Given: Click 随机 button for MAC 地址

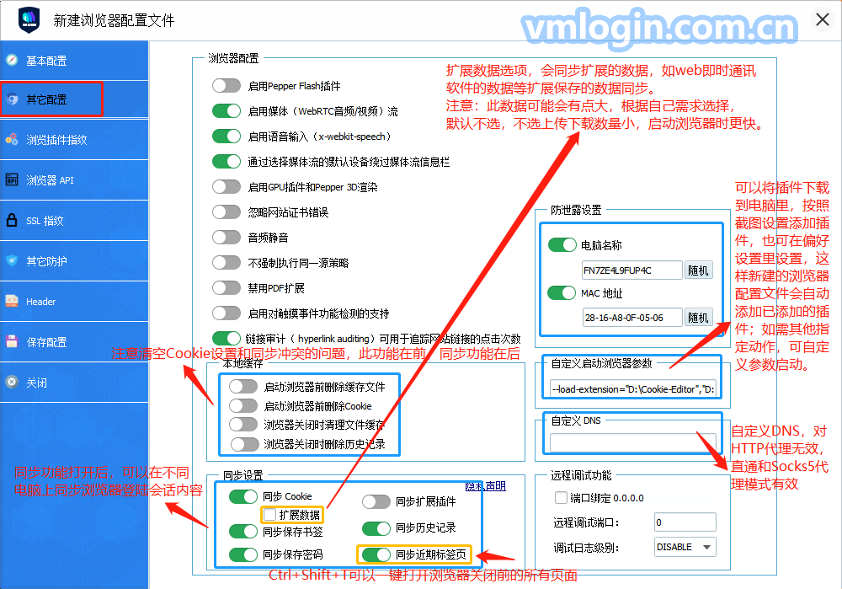Looking at the screenshot, I should pyautogui.click(x=698, y=318).
